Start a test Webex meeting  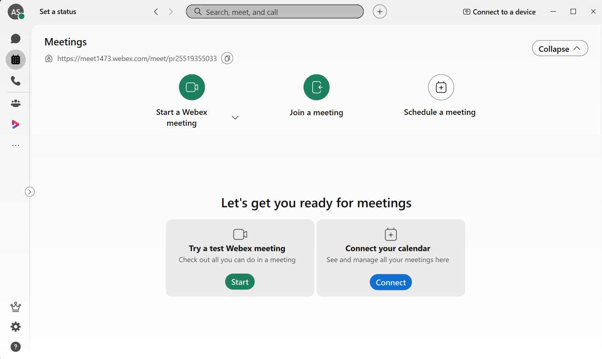[x=240, y=282]
